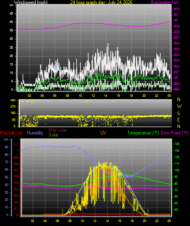Click the 'S' compass direction label
Viewport: 190px width, 226px height.
[x=178, y=114]
